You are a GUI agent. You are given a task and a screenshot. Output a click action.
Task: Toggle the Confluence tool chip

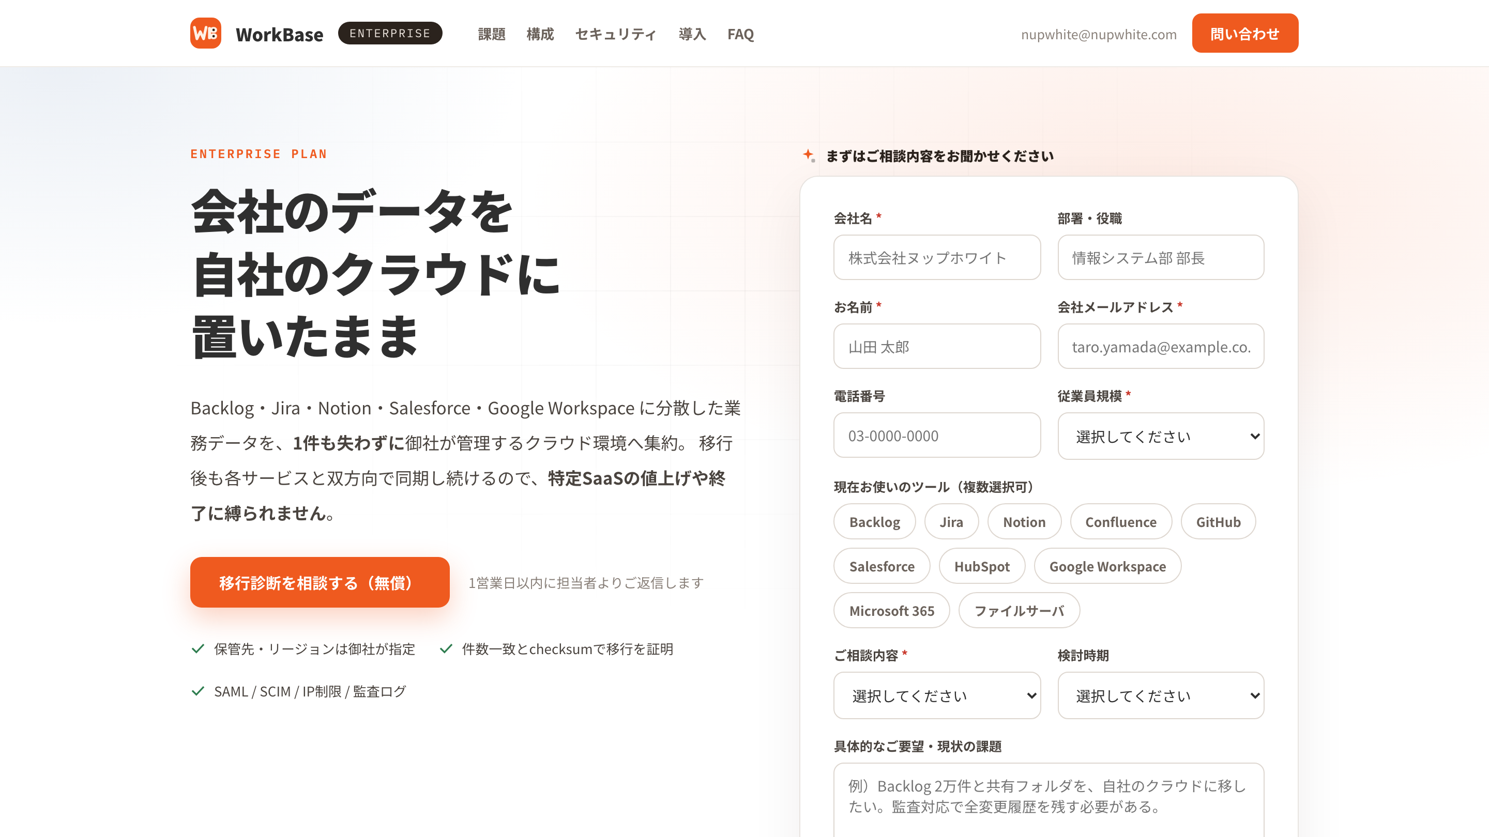tap(1121, 521)
